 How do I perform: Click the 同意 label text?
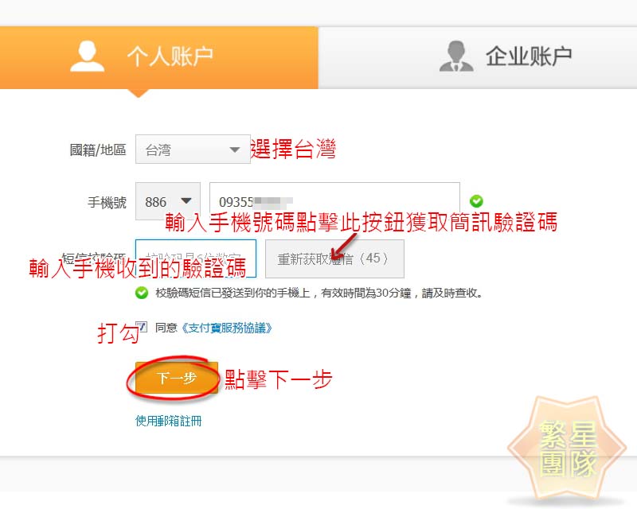tap(166, 328)
